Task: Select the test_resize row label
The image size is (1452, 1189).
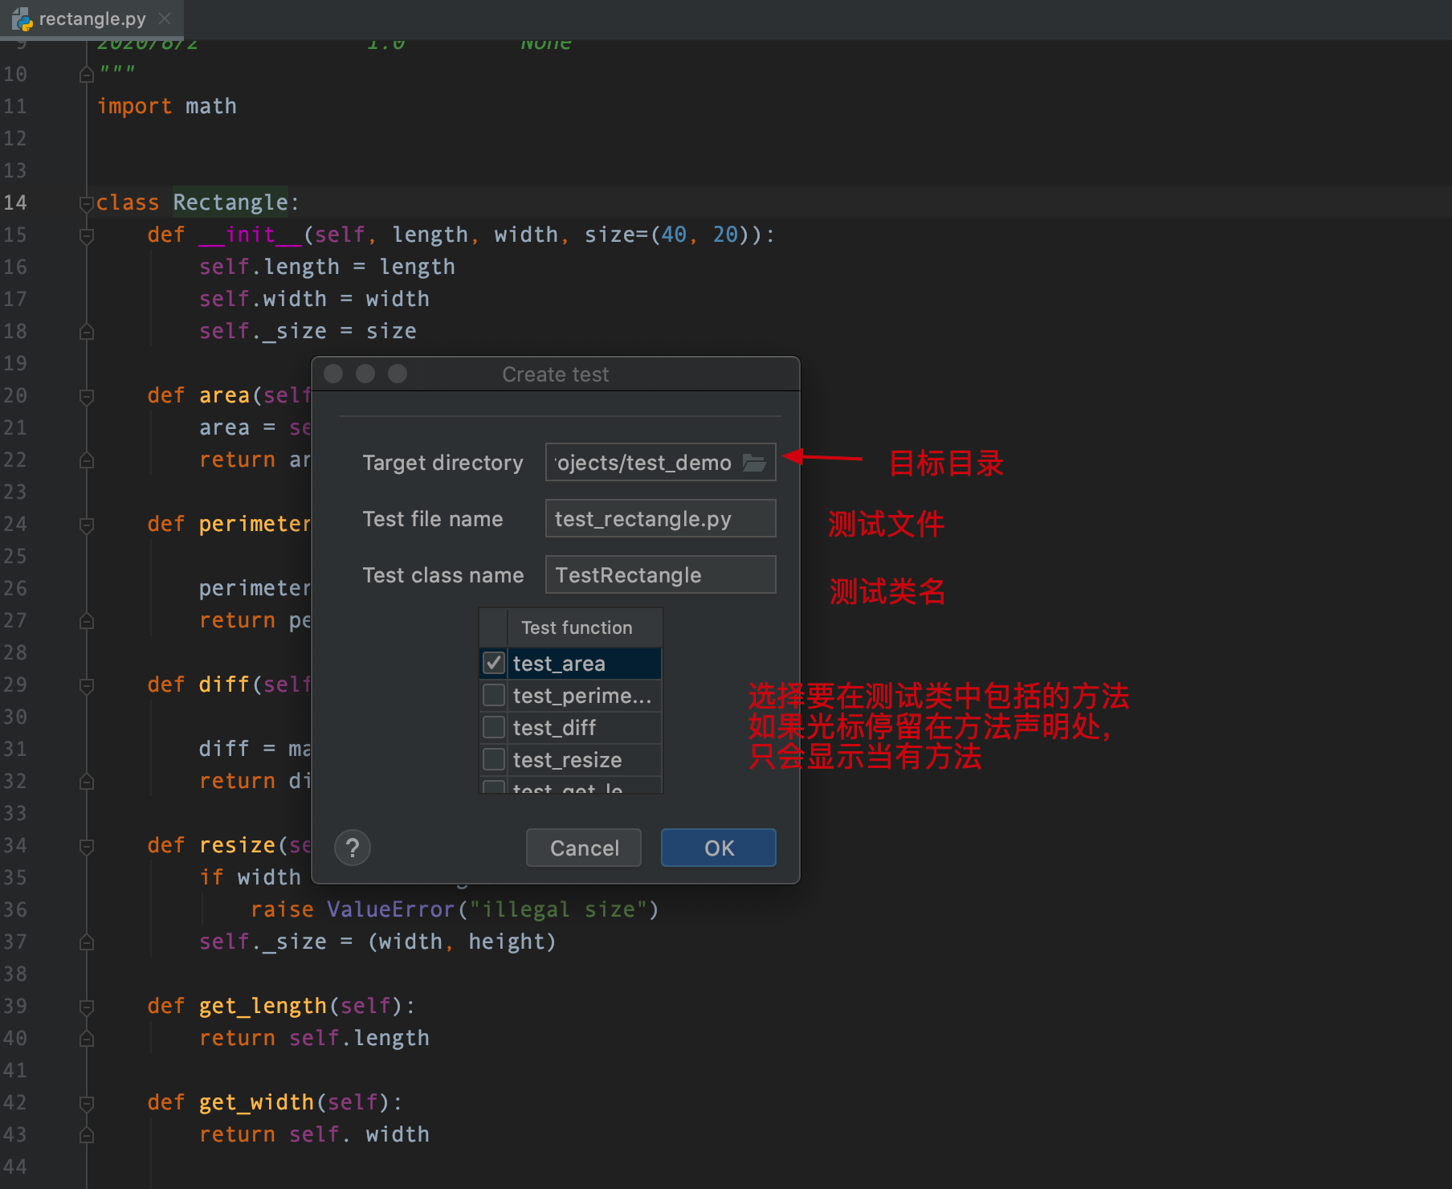Action: click(x=567, y=760)
